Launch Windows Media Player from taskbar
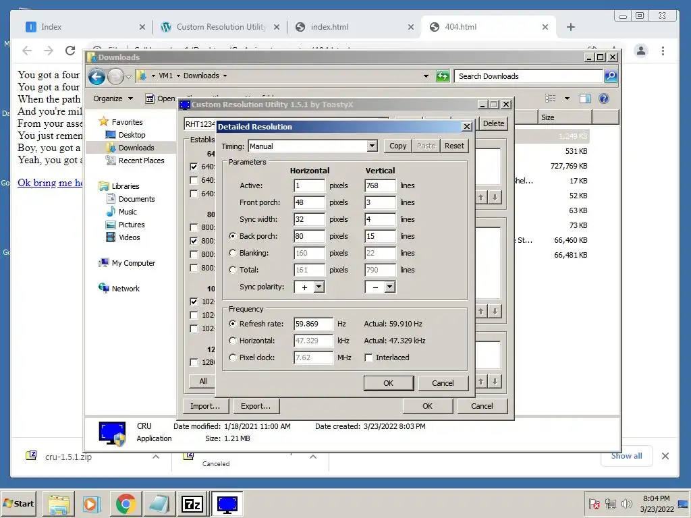Screen dimensions: 691x518 pos(92,504)
